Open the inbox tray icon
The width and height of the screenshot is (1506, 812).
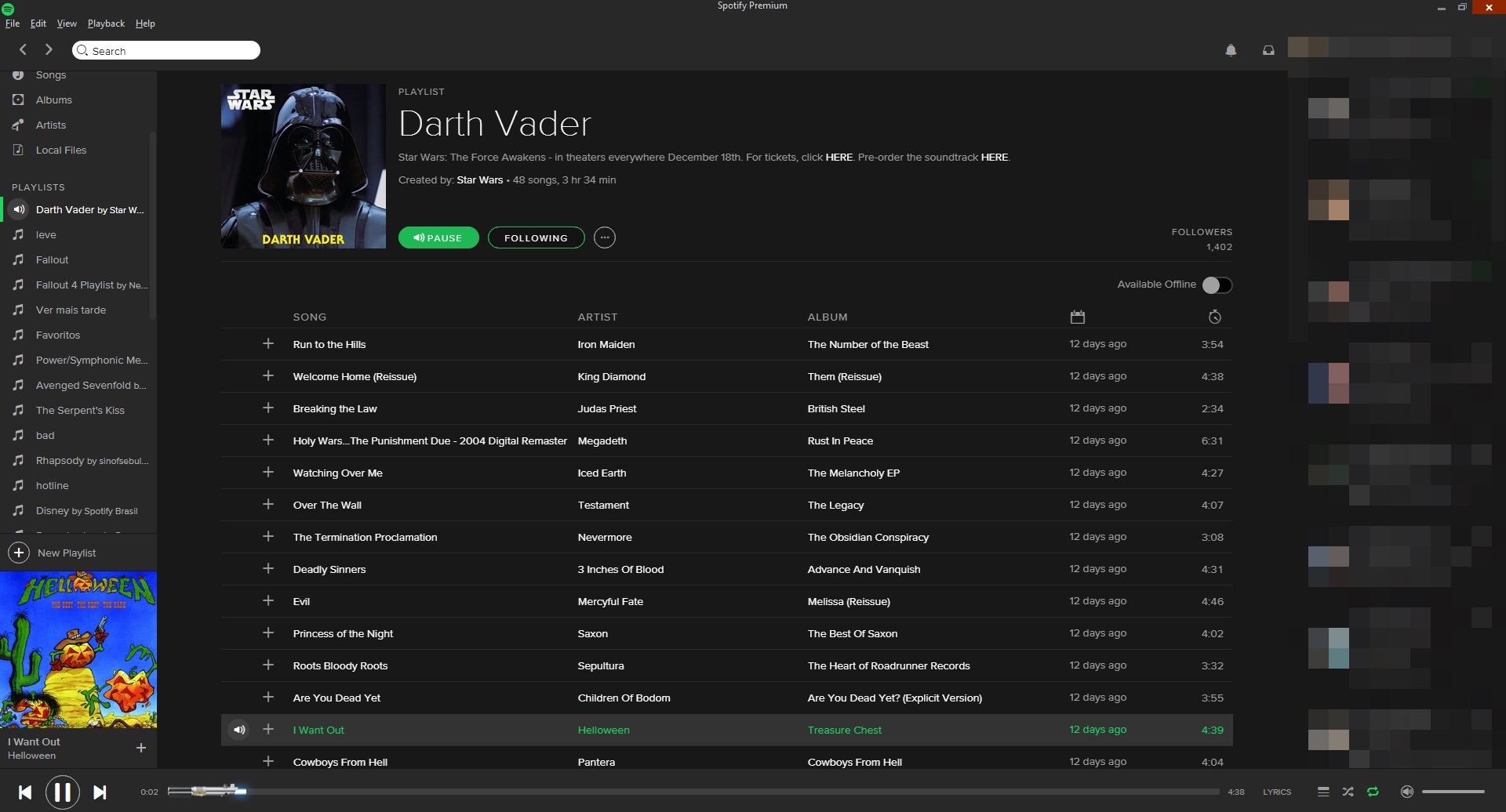(1268, 50)
